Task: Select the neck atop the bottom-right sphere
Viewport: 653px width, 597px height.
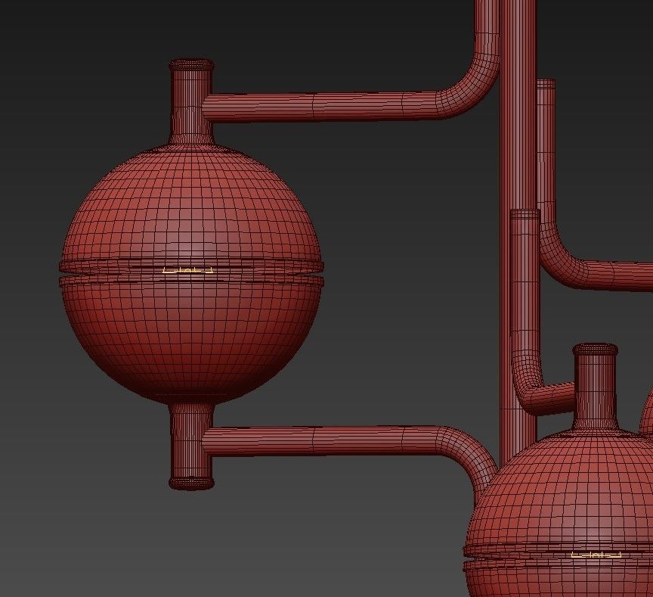Action: [x=595, y=387]
